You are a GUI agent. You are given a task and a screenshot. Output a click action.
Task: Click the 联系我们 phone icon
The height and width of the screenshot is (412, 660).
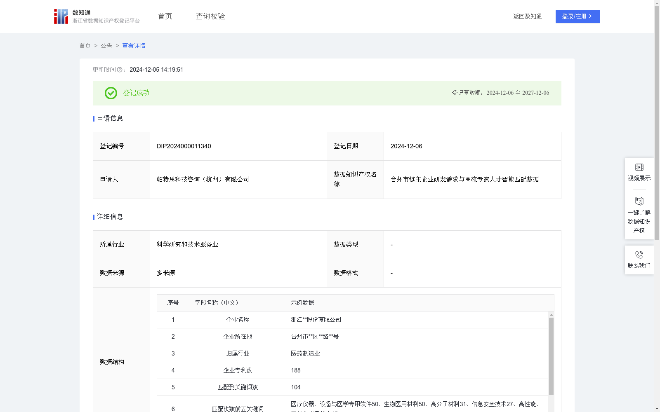(639, 255)
